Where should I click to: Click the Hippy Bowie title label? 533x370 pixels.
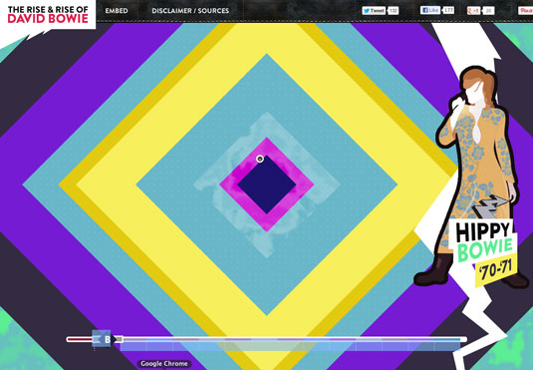(x=484, y=241)
